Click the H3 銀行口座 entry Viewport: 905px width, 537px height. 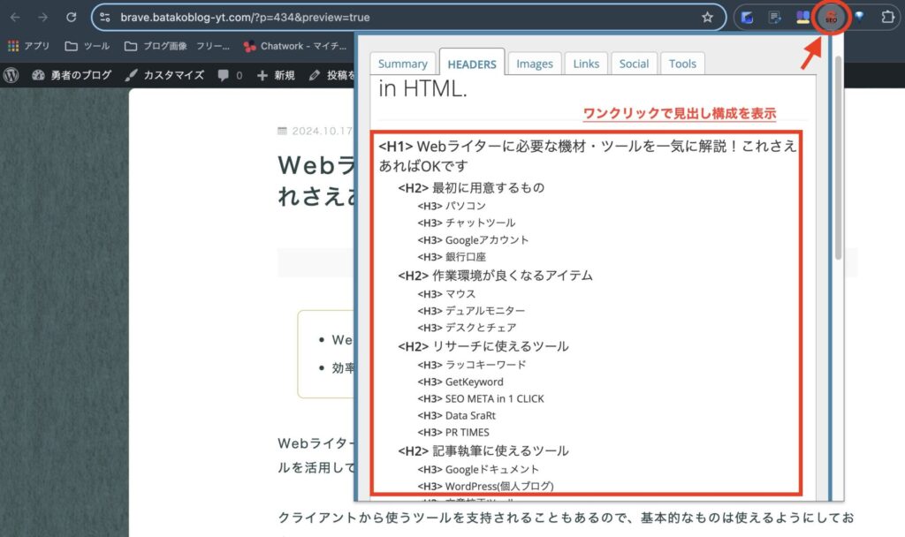[452, 257]
